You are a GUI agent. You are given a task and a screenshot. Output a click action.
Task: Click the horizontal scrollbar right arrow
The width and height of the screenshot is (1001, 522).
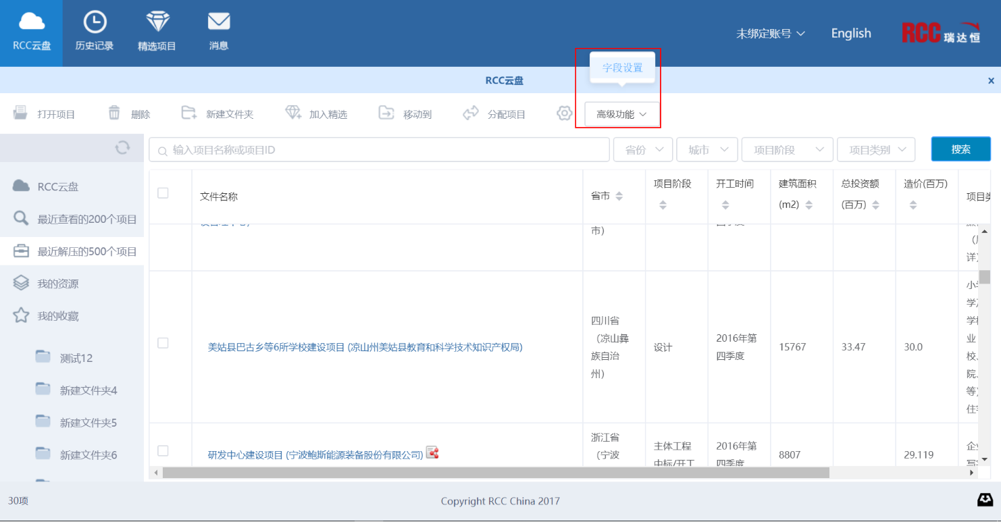(973, 473)
